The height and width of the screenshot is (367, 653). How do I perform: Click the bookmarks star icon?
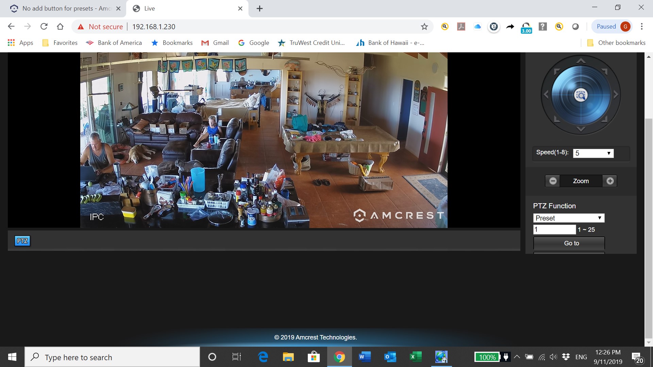423,27
